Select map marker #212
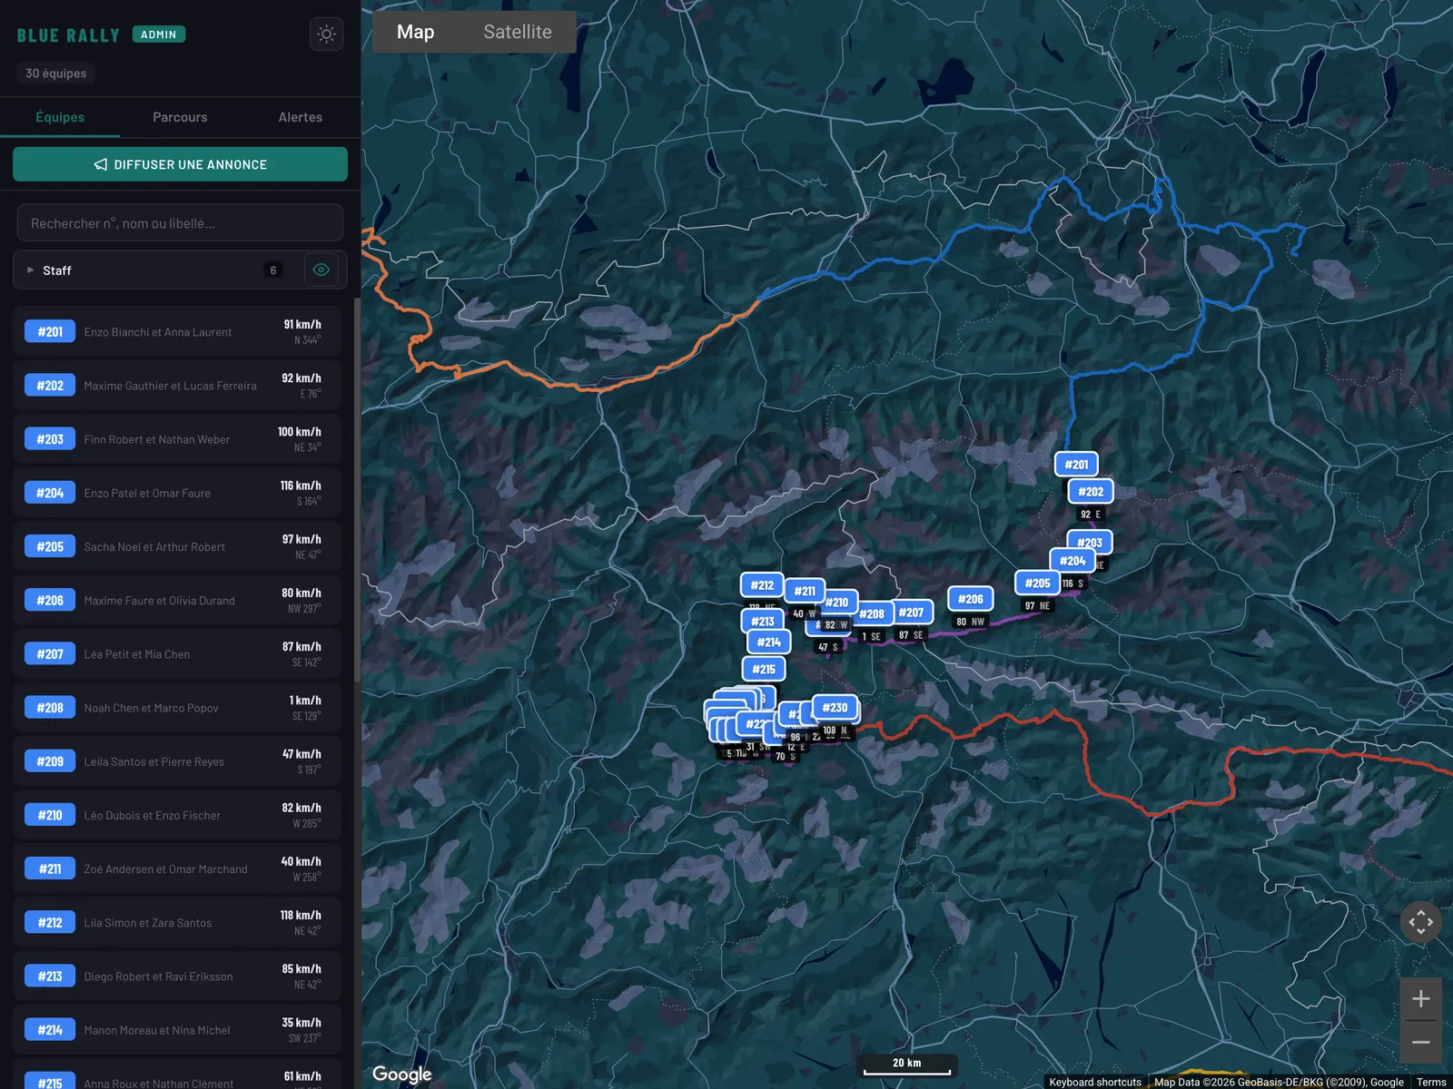Screen dimensions: 1453x1089 [762, 585]
